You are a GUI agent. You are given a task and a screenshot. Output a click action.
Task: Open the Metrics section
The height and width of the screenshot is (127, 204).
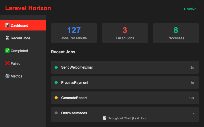23,76
